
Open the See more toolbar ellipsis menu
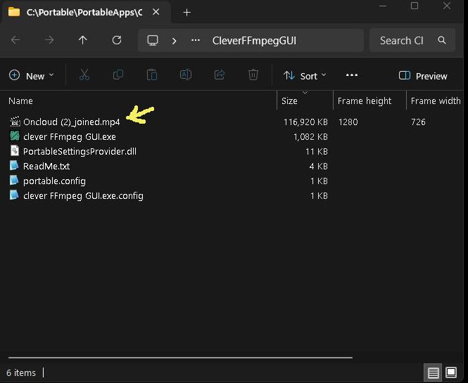[352, 75]
